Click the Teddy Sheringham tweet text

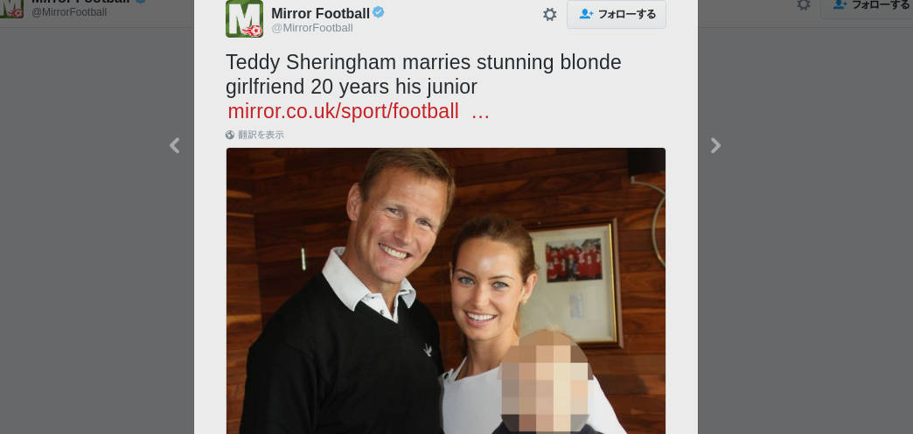coord(423,74)
